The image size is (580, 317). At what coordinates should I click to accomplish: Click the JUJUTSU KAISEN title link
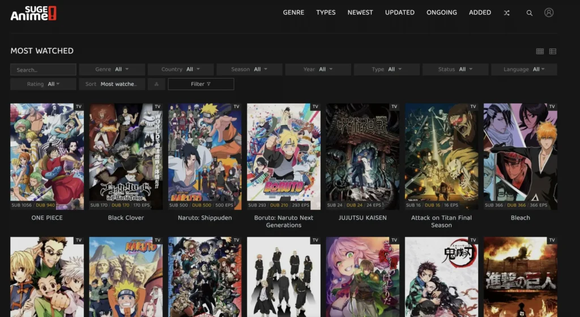coord(362,218)
